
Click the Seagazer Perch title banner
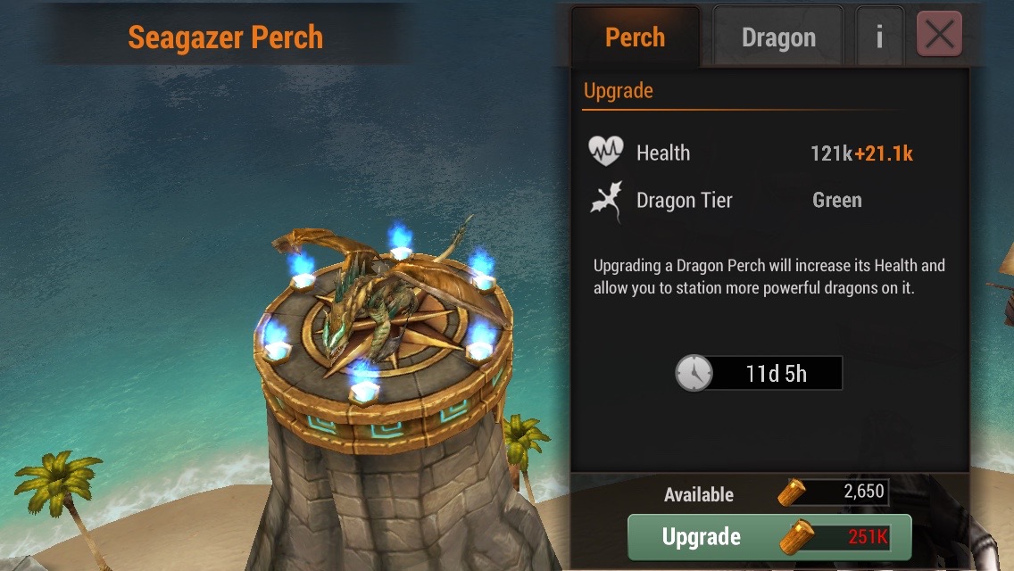(225, 37)
